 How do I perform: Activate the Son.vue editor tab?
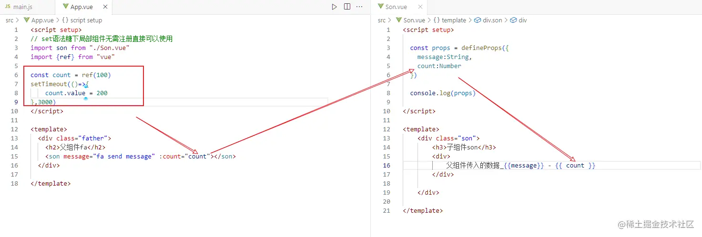[397, 7]
